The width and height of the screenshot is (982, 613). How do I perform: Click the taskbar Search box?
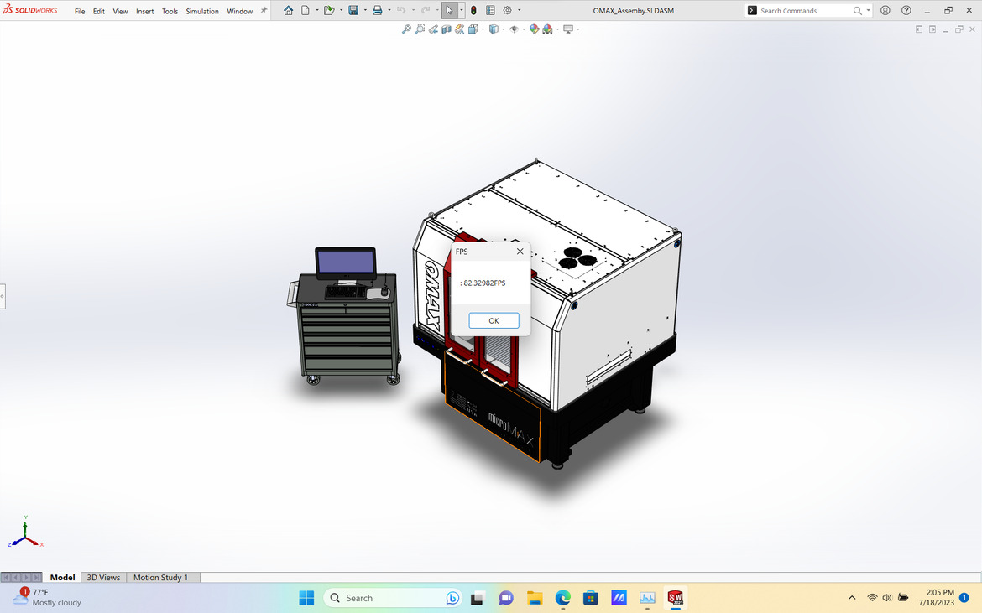tap(394, 598)
